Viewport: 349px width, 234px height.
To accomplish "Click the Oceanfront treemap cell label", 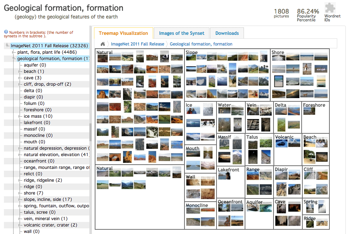I will tap(230, 202).
